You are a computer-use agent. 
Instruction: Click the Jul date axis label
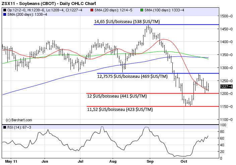coord(80,161)
